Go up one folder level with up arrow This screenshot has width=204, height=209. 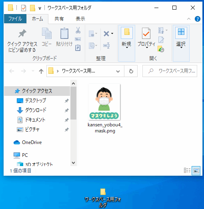pos(41,71)
